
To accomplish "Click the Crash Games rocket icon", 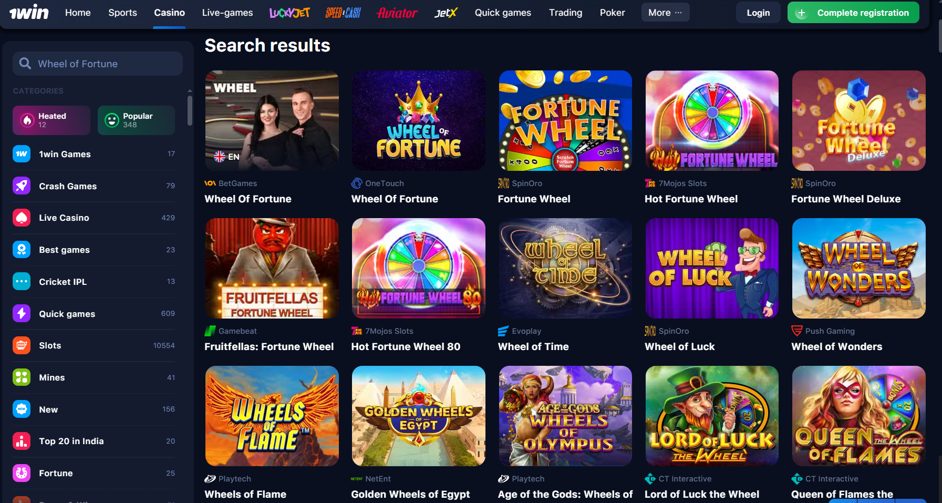I will point(22,186).
